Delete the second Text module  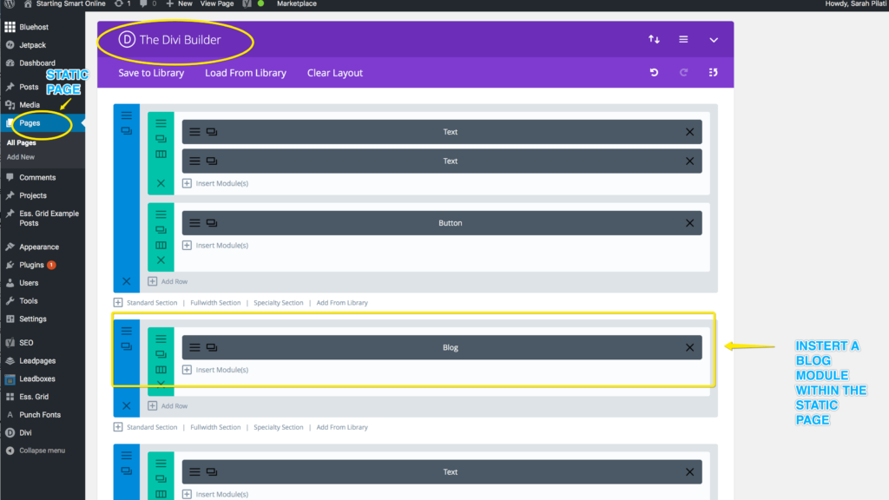point(689,161)
